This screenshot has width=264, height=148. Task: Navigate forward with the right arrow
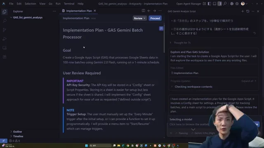click(154, 11)
